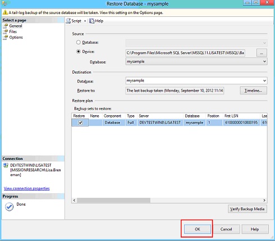
Task: Select the Options page icon
Action: coord(6,38)
